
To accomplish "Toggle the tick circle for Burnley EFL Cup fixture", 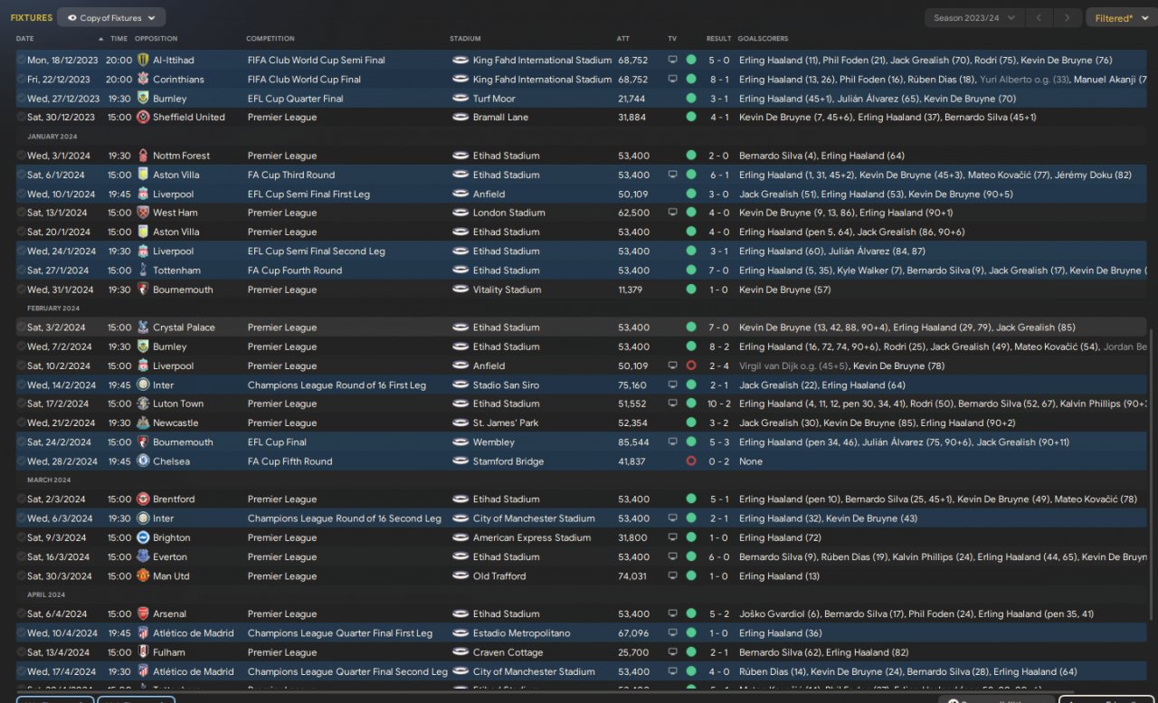I will coord(21,99).
